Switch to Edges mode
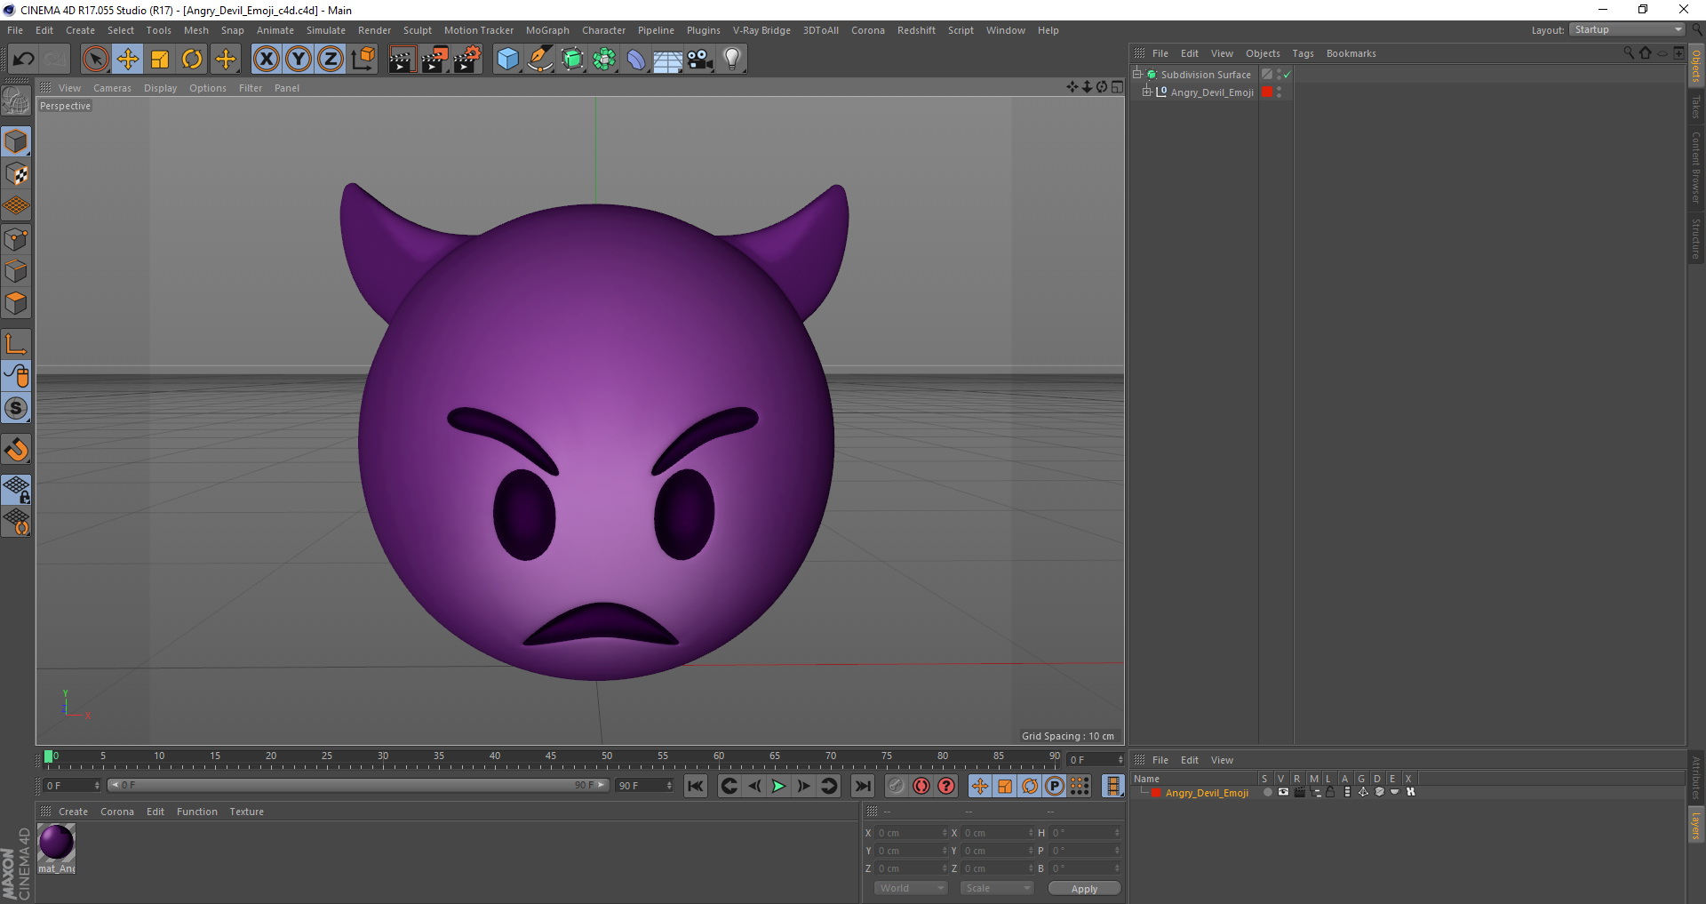 coord(16,271)
